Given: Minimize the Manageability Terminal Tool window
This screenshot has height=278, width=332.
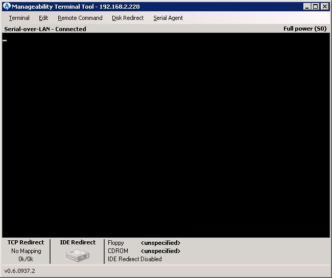Looking at the screenshot, I should 307,7.
